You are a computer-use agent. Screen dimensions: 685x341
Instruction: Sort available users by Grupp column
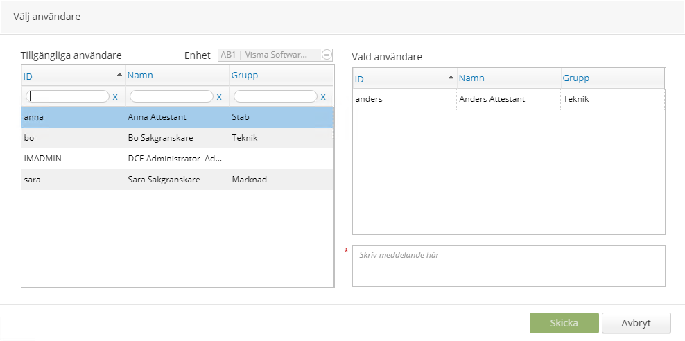point(245,75)
